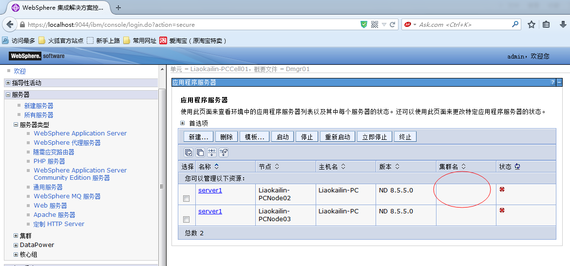Open the 新手上路 bookmark
This screenshot has height=266, width=570.
point(103,40)
